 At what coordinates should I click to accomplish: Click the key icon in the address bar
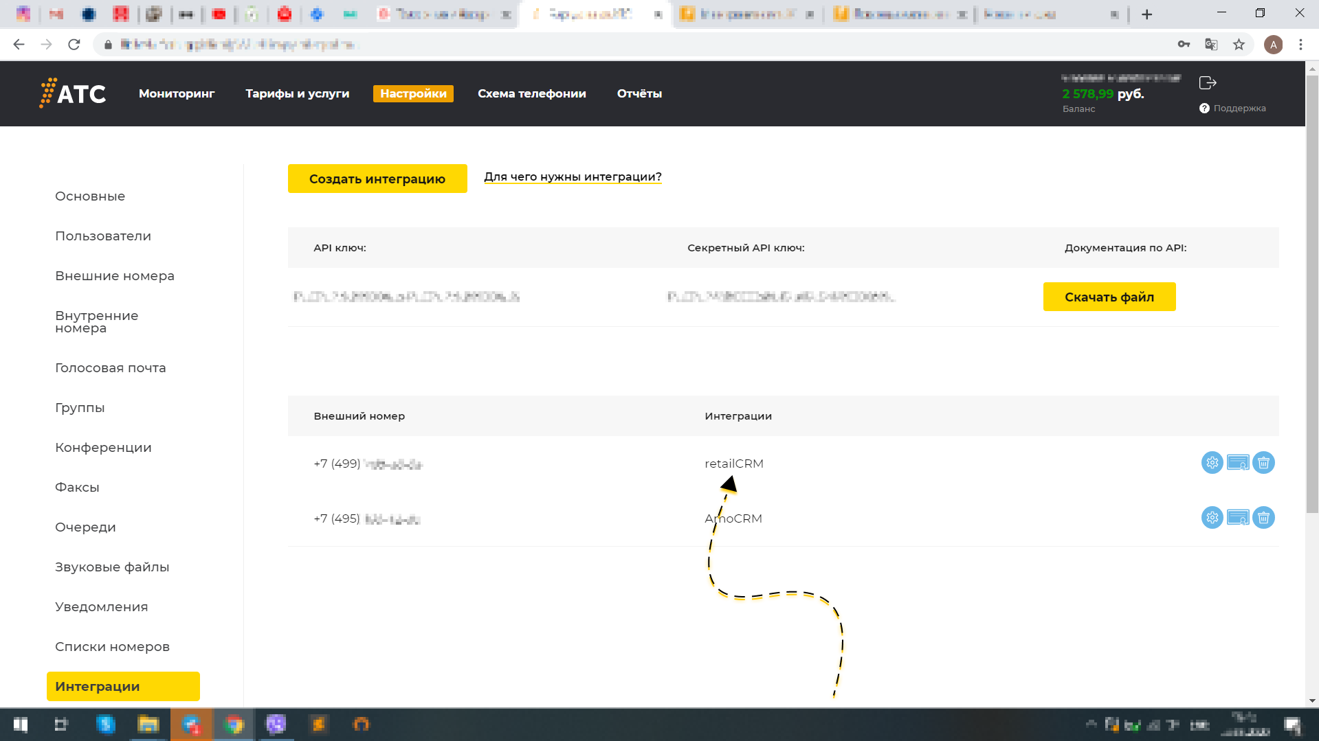coord(1184,44)
